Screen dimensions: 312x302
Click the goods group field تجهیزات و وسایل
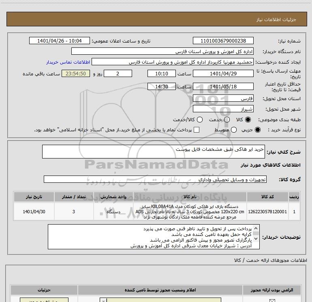coord(155,179)
